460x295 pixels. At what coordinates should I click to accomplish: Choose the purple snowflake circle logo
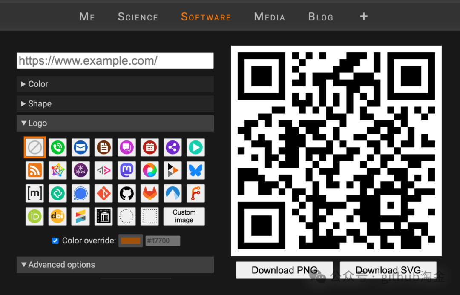[x=80, y=170]
